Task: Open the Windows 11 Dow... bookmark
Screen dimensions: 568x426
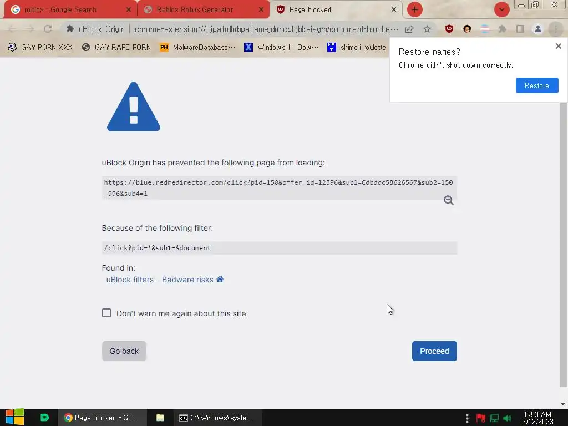Action: pyautogui.click(x=281, y=48)
